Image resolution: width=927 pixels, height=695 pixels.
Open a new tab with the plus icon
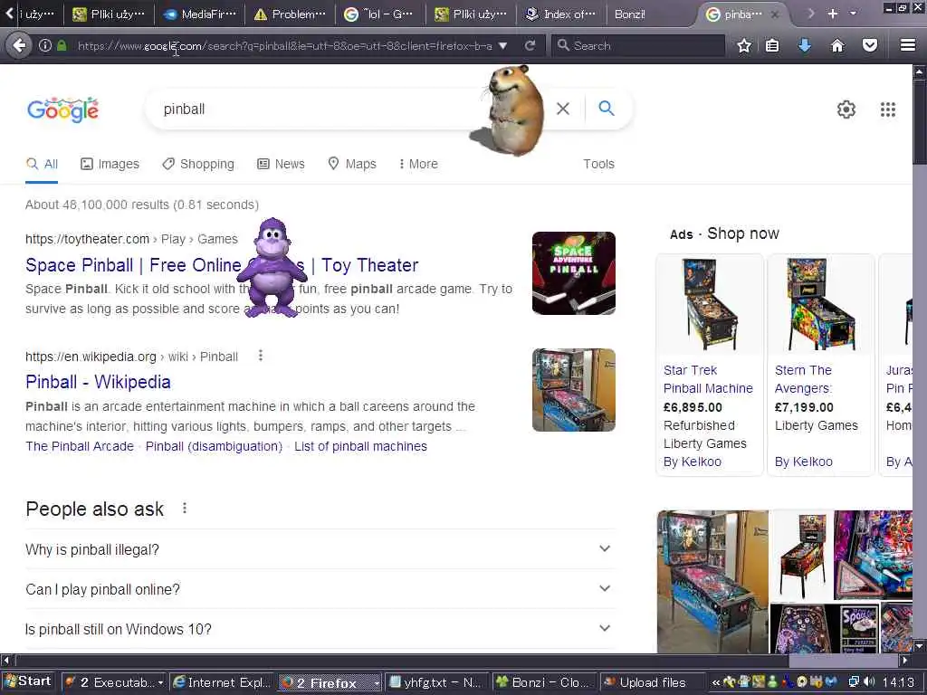coord(833,14)
